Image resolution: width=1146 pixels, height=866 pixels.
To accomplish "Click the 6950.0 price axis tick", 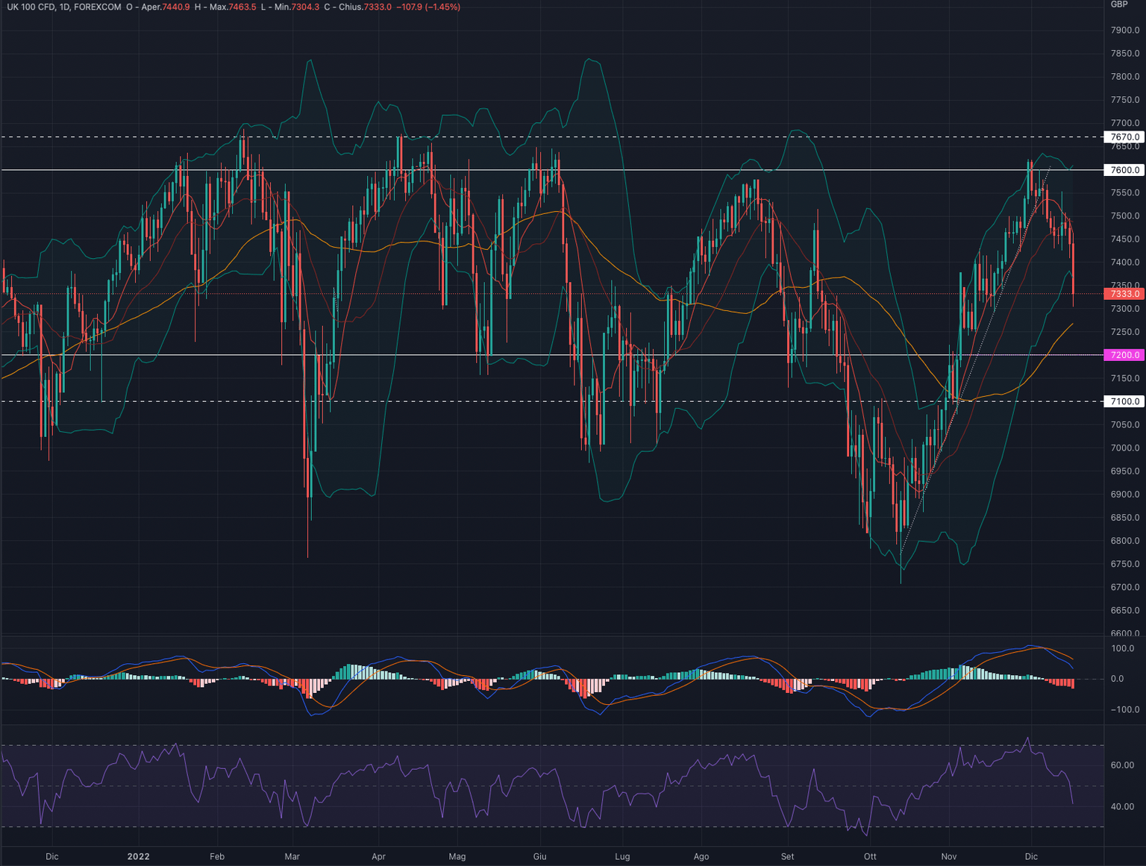I will (x=1125, y=471).
